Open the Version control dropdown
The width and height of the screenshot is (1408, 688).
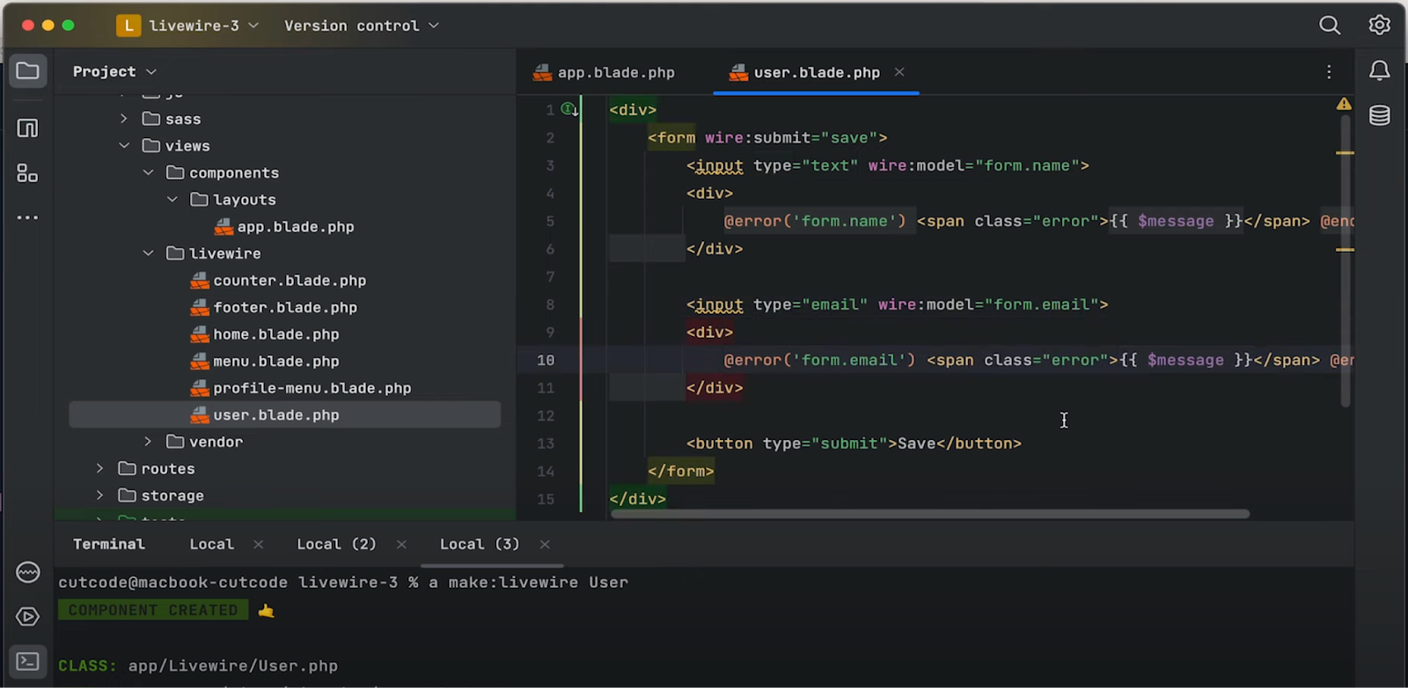click(361, 26)
